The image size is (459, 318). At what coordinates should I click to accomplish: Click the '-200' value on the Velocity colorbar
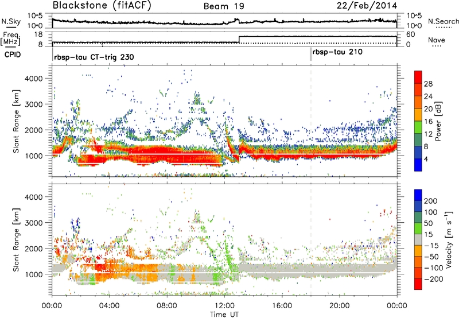pos(435,279)
